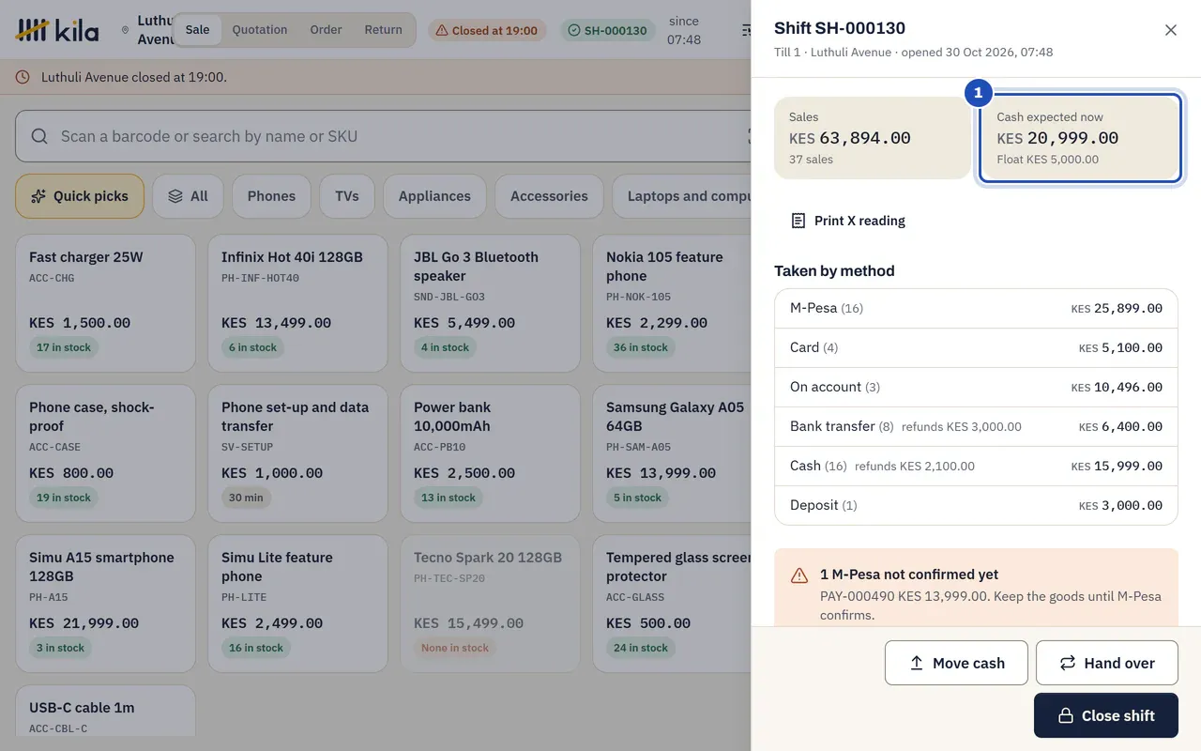Close the Shift SH-000130 panel
The image size is (1201, 751).
click(x=1171, y=30)
